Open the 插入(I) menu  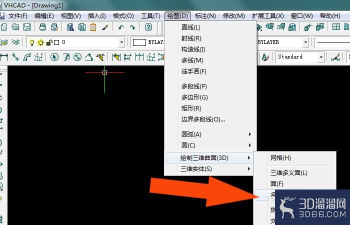tap(96, 16)
